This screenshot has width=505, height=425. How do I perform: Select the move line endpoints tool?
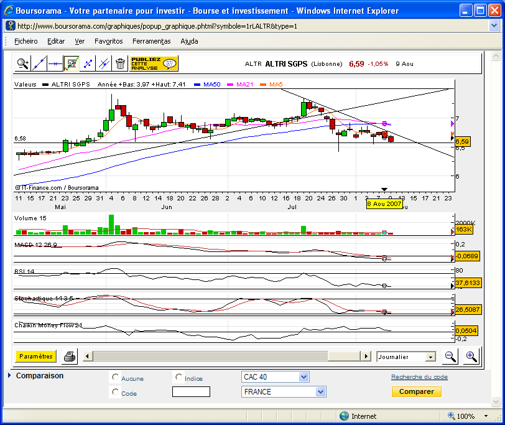pyautogui.click(x=88, y=63)
